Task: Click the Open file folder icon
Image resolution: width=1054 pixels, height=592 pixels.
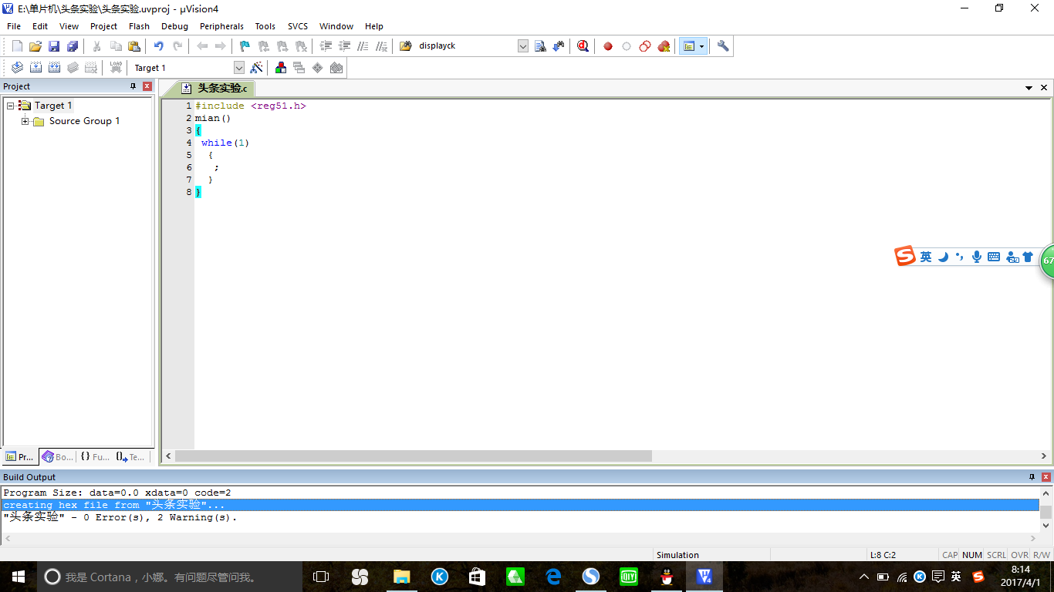Action: point(35,46)
